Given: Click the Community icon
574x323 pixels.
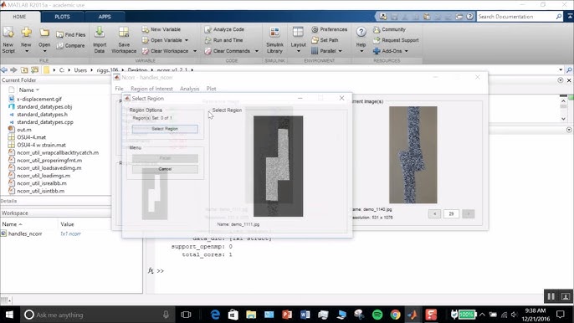Looking at the screenshot, I should coord(389,29).
